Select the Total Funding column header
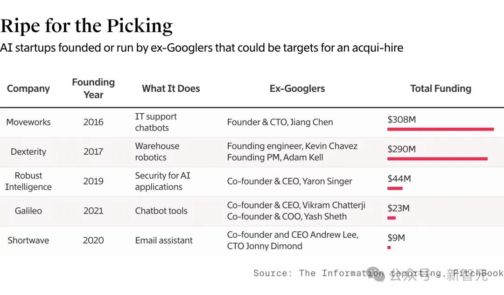Screen dimensions: 504x295 coord(441,89)
